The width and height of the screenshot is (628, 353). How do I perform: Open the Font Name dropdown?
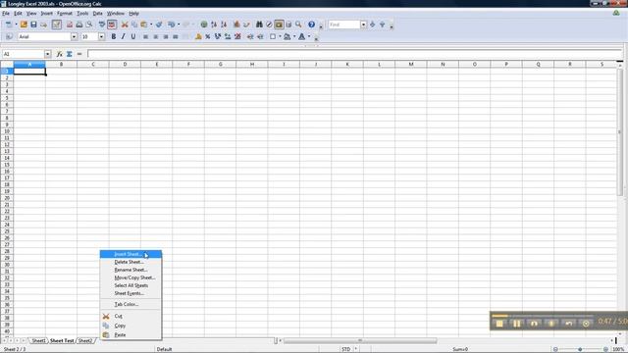[75, 37]
